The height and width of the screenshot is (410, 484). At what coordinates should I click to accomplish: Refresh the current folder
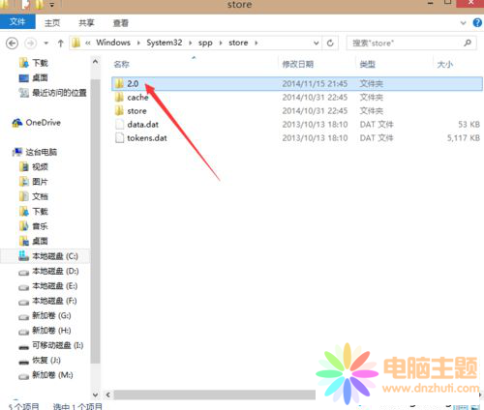point(330,43)
